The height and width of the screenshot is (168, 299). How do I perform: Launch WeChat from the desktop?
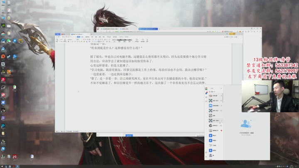(x=9, y=41)
